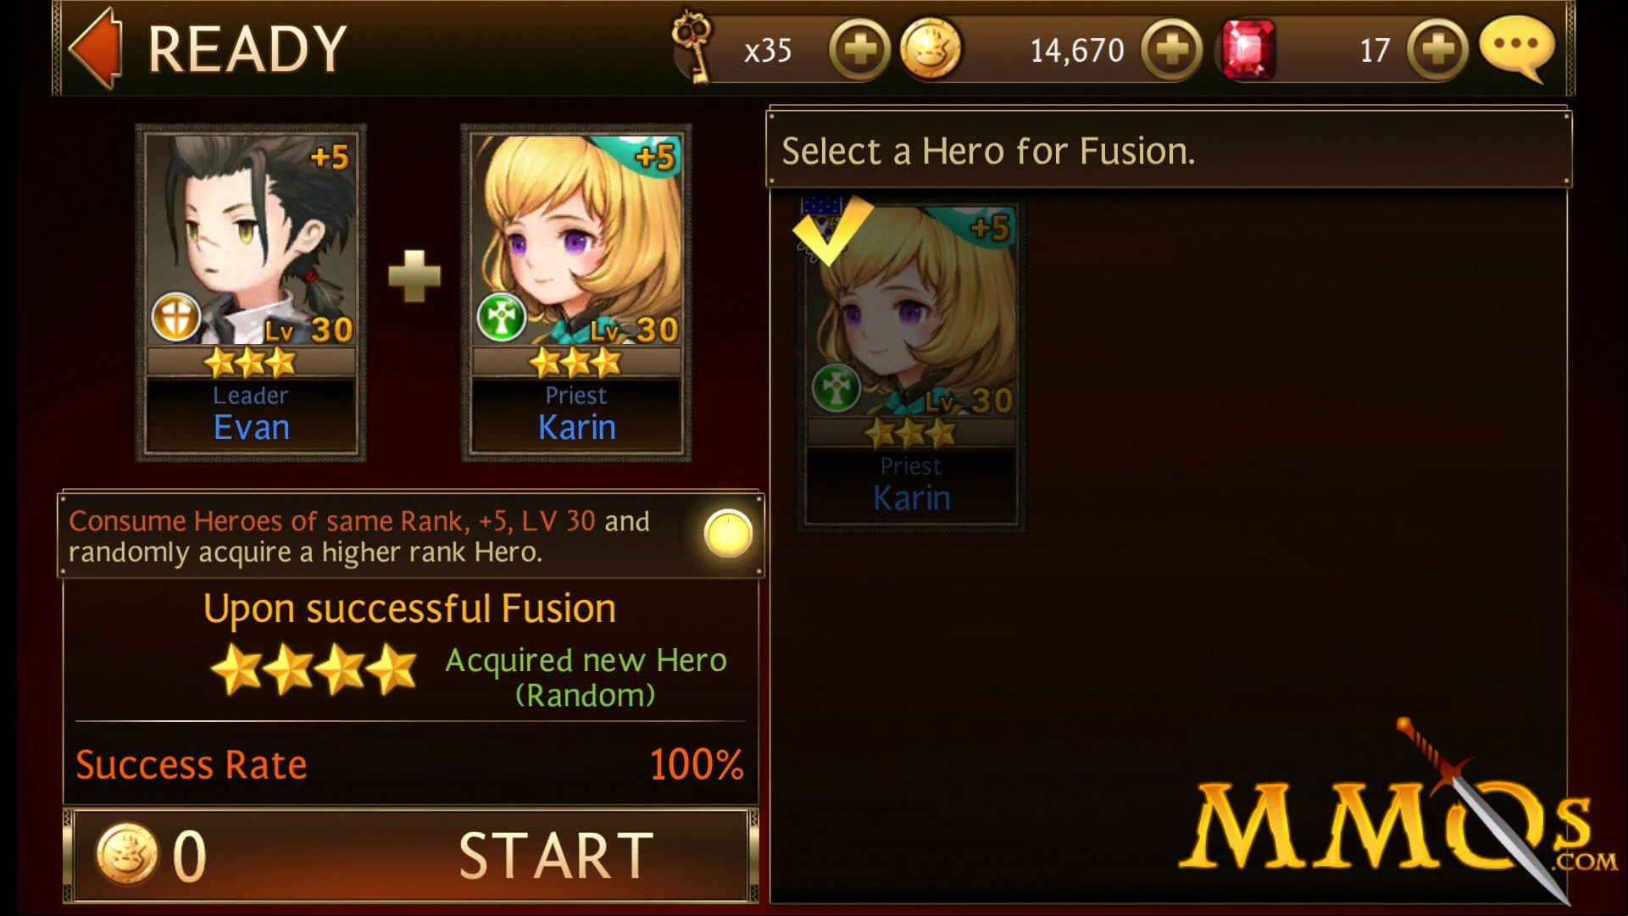Deselect checked Karin hero in list
This screenshot has width=1628, height=916.
(911, 364)
